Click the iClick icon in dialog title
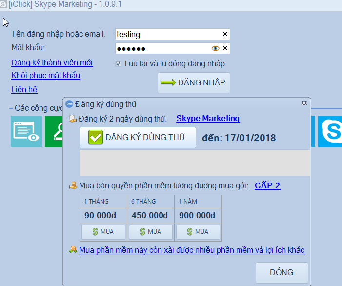 (x=69, y=104)
